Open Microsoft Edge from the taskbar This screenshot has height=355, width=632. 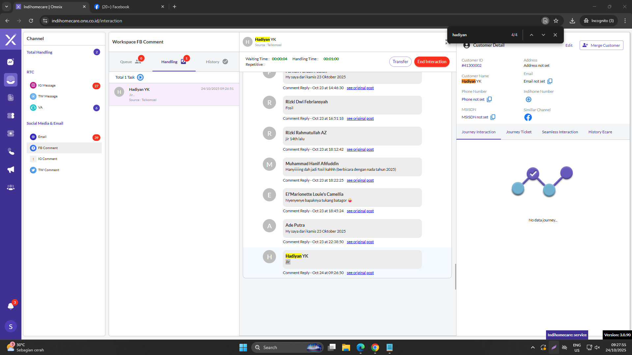(x=361, y=347)
